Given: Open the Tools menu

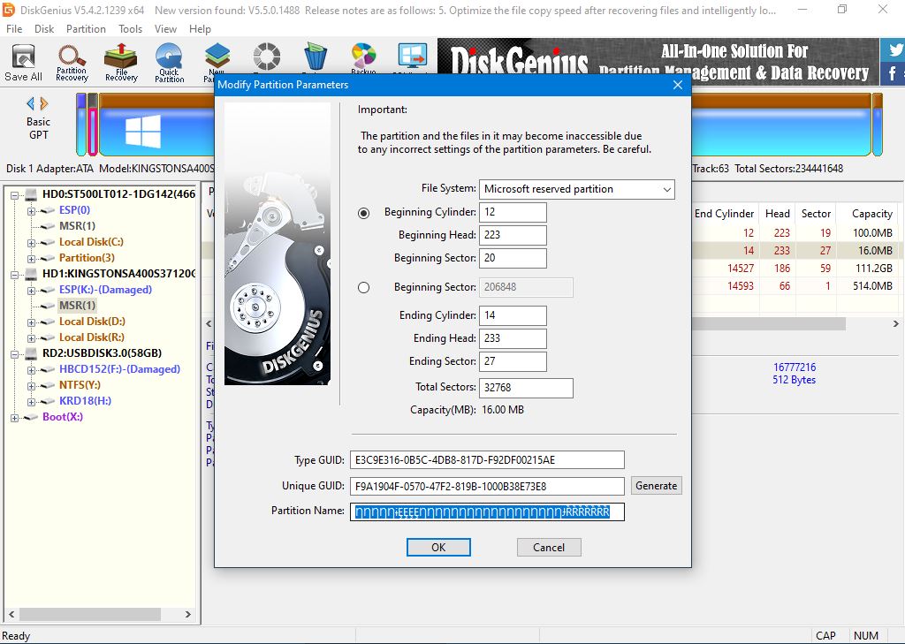Looking at the screenshot, I should click(131, 29).
